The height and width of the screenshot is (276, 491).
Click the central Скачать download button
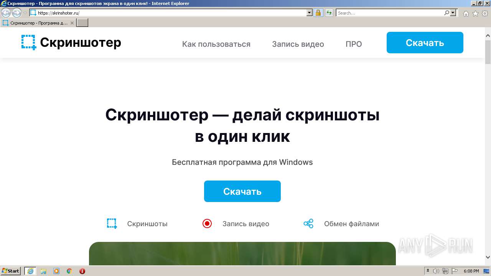tap(242, 191)
